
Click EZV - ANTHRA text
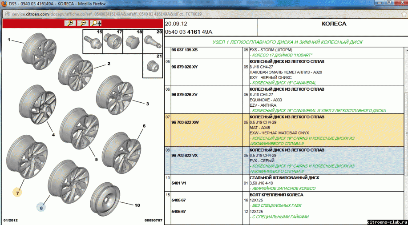click(263, 105)
